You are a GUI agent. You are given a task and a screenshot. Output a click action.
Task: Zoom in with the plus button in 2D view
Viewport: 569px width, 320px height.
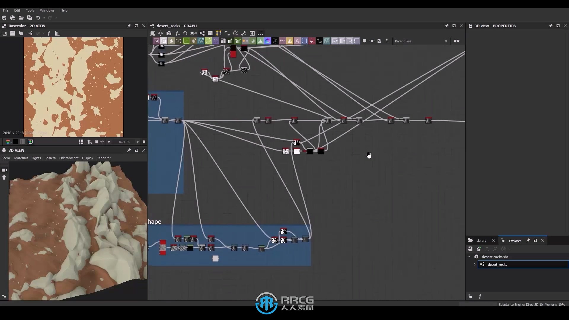point(138,142)
